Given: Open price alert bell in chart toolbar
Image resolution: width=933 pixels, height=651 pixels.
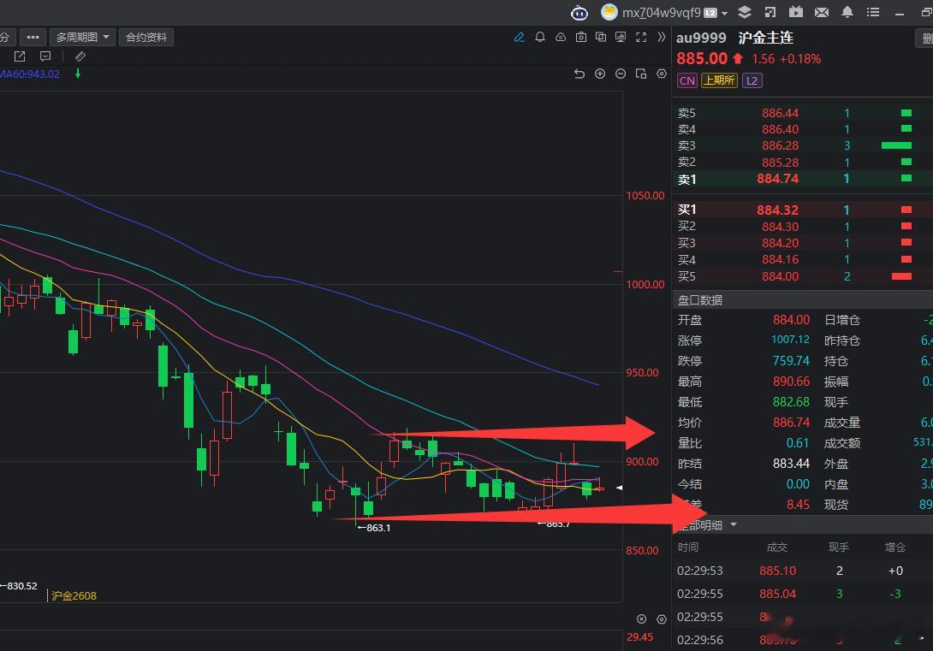Looking at the screenshot, I should tap(540, 38).
